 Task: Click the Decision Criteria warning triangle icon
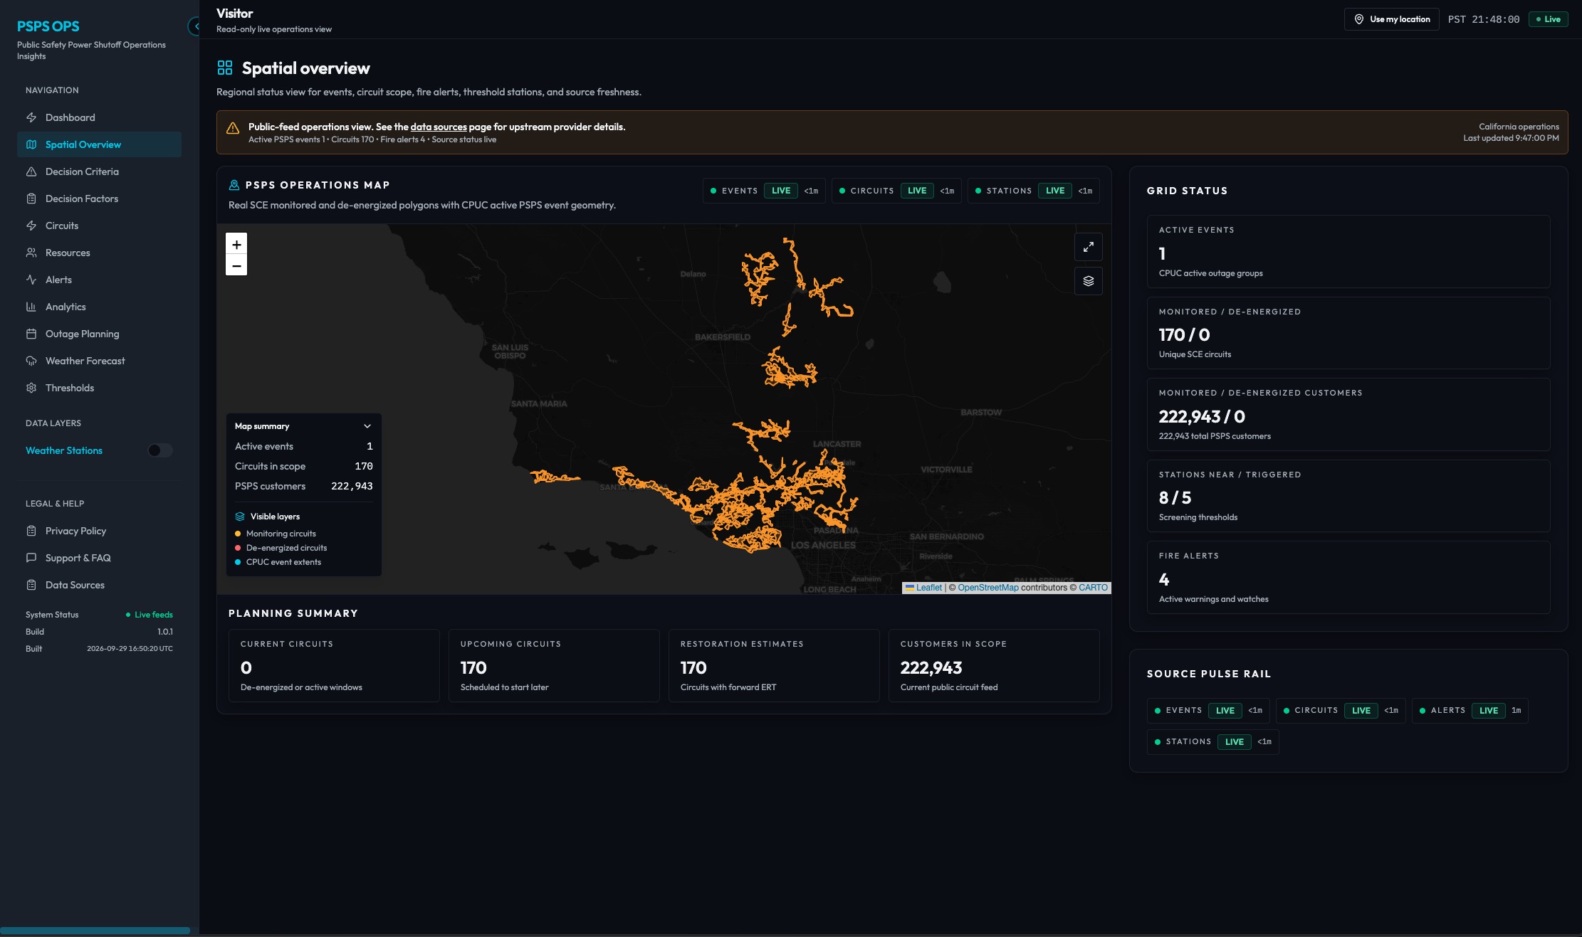pos(31,171)
